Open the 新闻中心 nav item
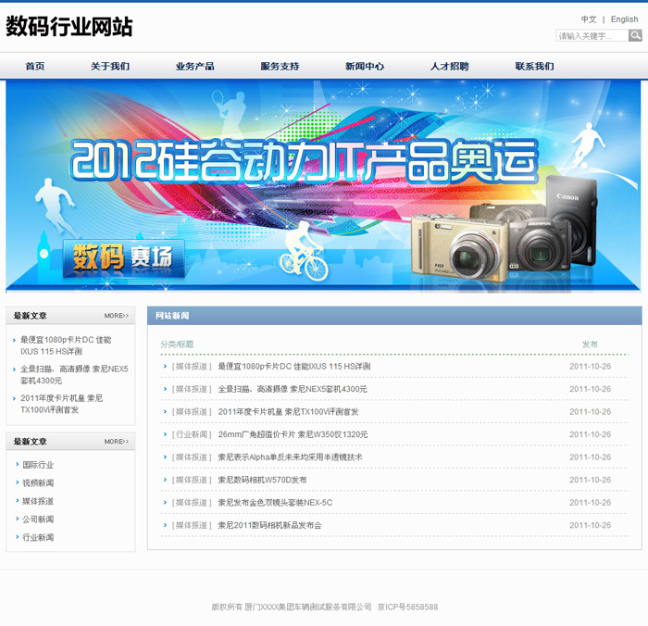 point(365,66)
